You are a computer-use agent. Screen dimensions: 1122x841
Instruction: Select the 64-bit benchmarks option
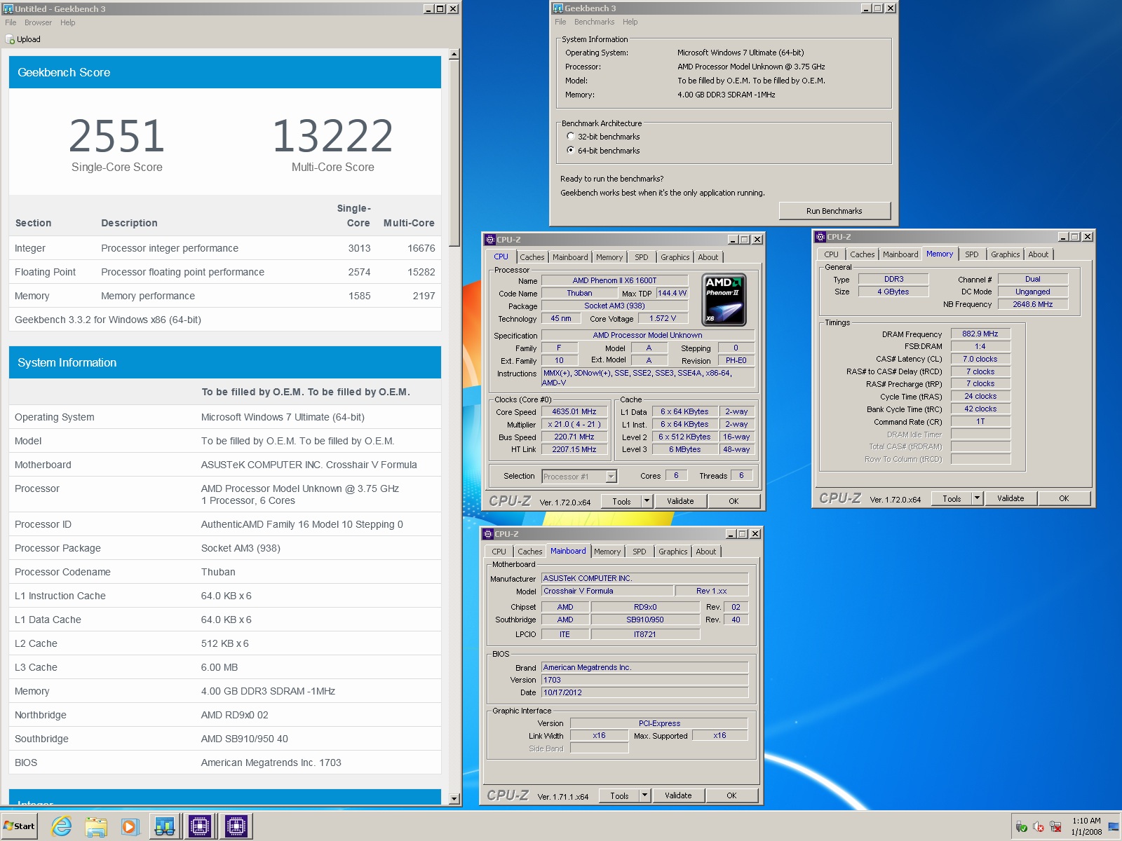(570, 151)
